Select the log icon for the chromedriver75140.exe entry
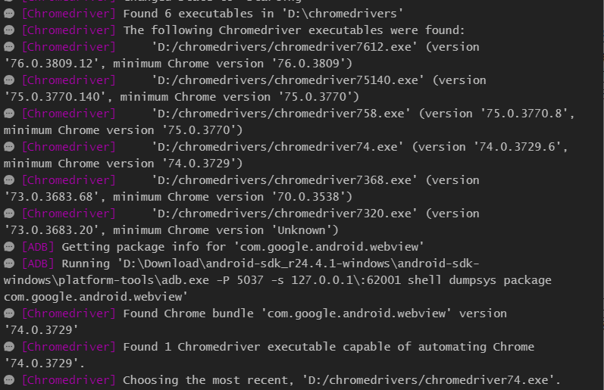 pyautogui.click(x=9, y=80)
